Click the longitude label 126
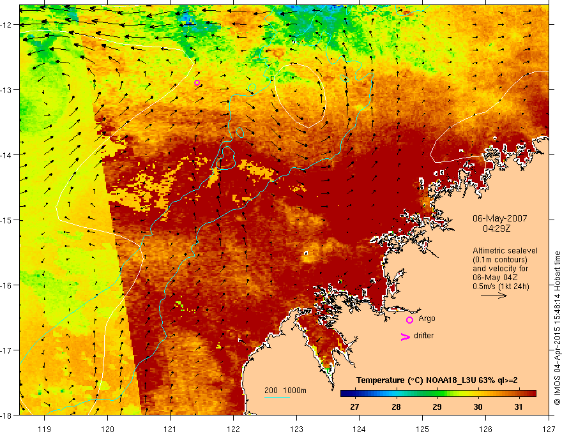 click(x=485, y=429)
